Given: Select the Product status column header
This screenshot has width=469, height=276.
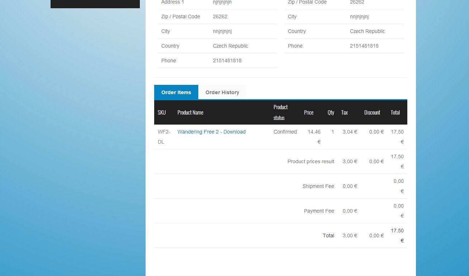Looking at the screenshot, I should [x=280, y=112].
